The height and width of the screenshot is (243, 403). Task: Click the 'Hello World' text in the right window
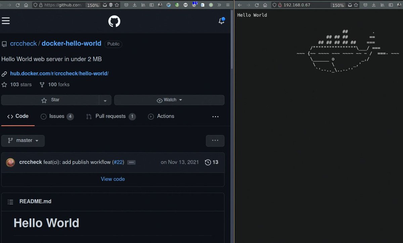coord(252,15)
